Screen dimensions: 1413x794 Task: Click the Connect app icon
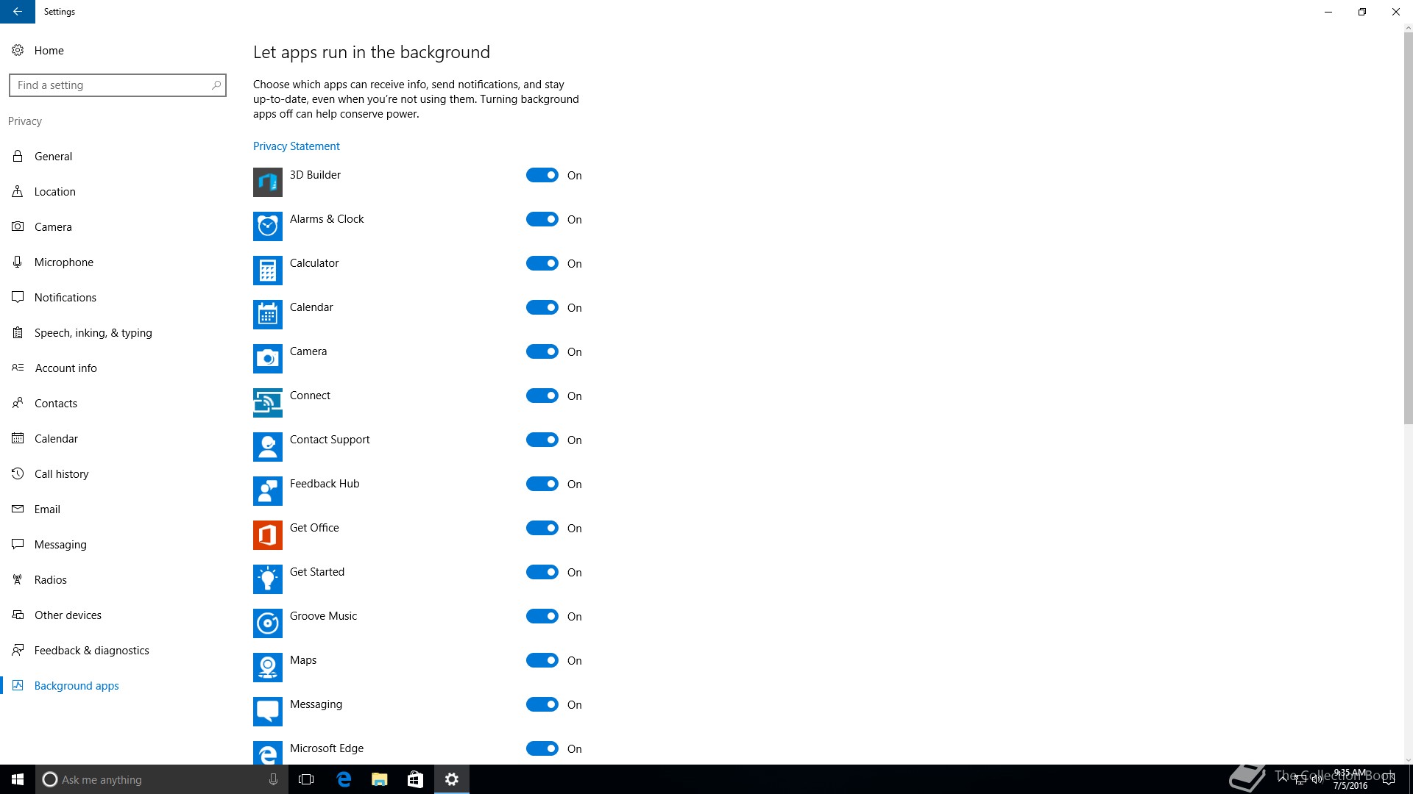pos(267,403)
